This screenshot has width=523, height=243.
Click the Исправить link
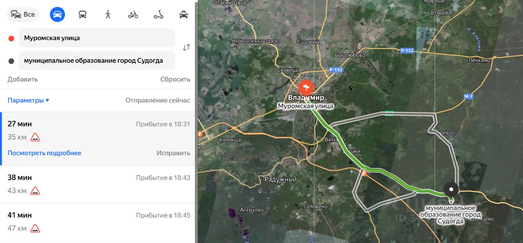pos(173,153)
